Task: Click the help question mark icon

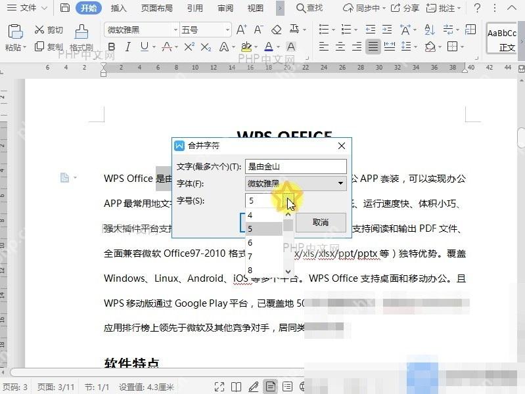Action: (478, 8)
